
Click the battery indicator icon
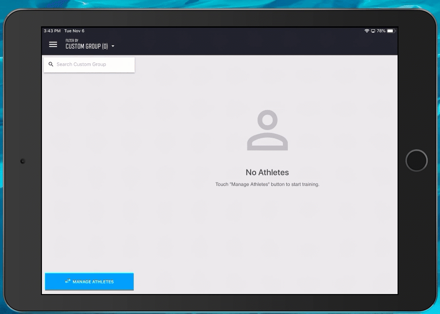click(391, 31)
